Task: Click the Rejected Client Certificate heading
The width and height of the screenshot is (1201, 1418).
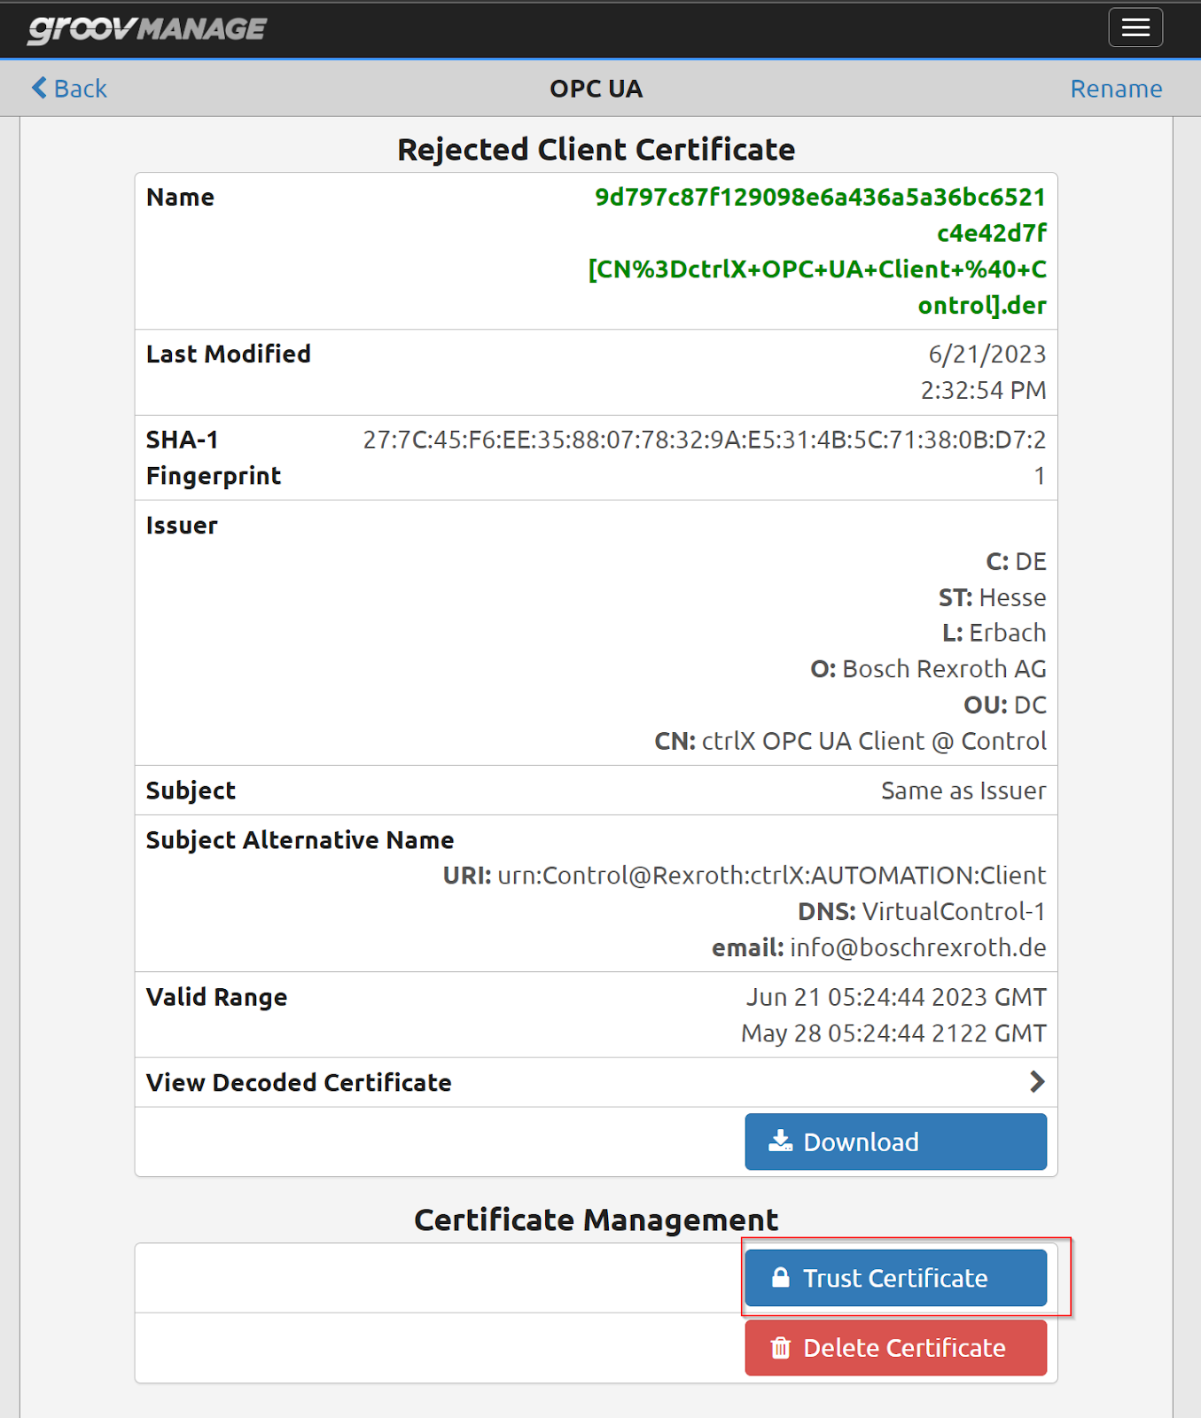Action: pos(596,149)
